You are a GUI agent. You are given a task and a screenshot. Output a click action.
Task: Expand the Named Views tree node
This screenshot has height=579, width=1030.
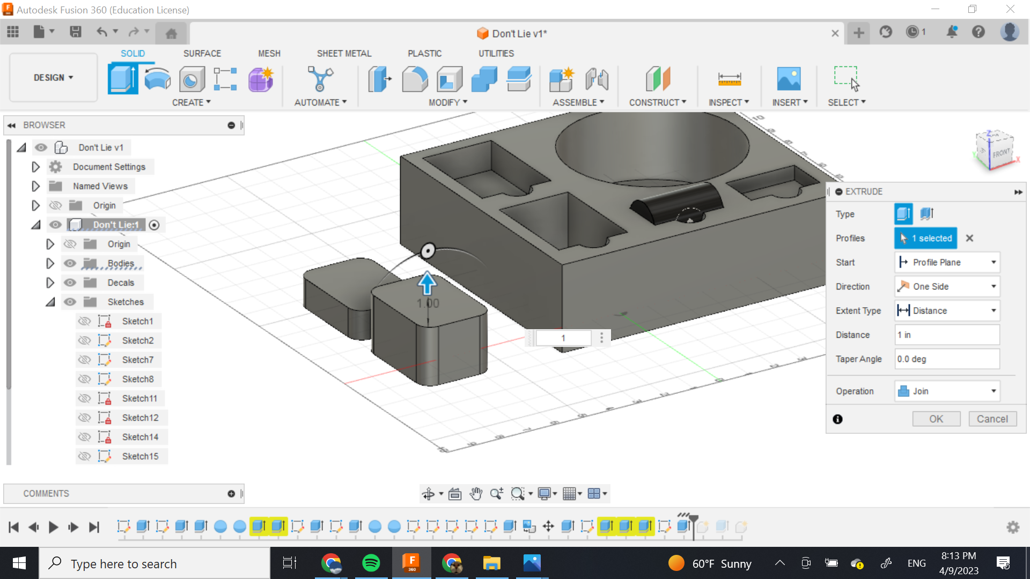pyautogui.click(x=35, y=186)
